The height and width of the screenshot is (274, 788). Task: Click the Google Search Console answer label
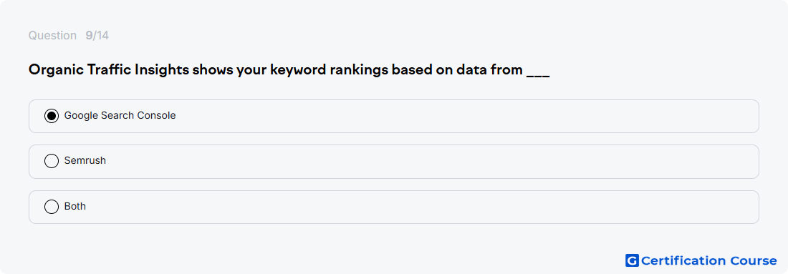click(120, 115)
